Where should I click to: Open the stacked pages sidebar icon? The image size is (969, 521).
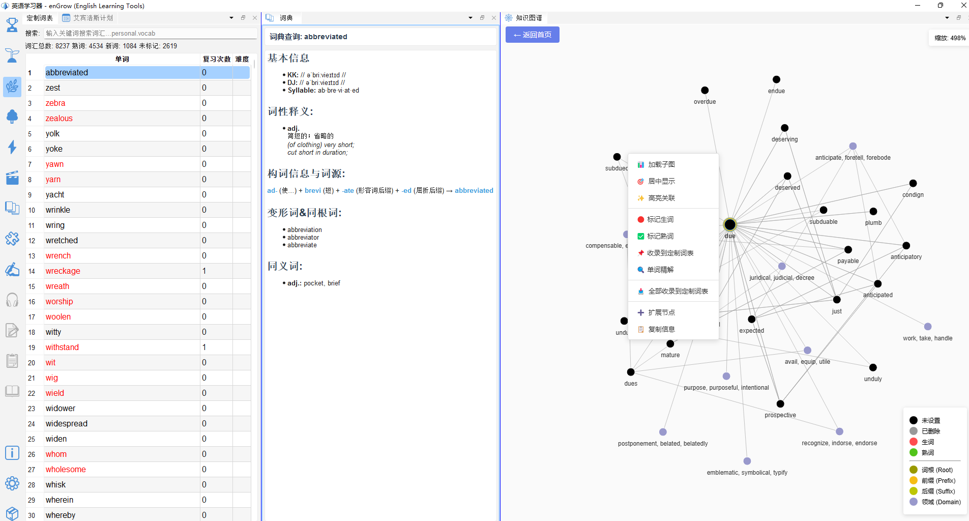coord(12,208)
